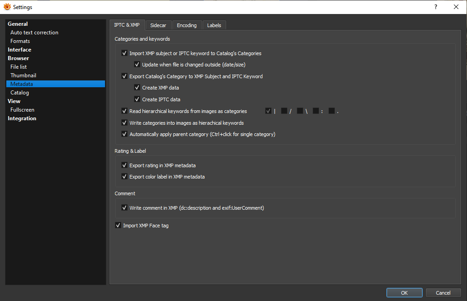Uncheck Export rating in XMP metadata
The image size is (467, 301).
tap(124, 165)
